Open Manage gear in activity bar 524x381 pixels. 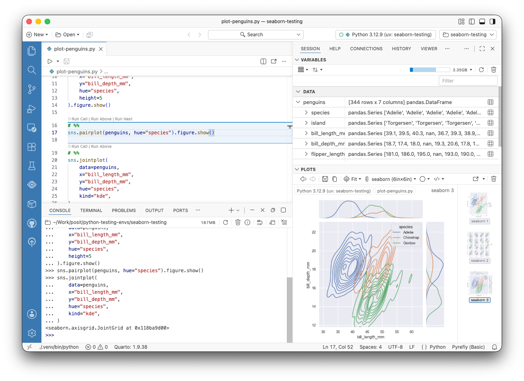(32, 333)
